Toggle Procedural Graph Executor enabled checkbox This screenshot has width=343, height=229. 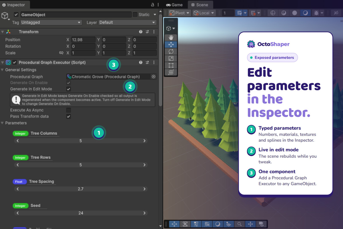[x=15, y=62]
